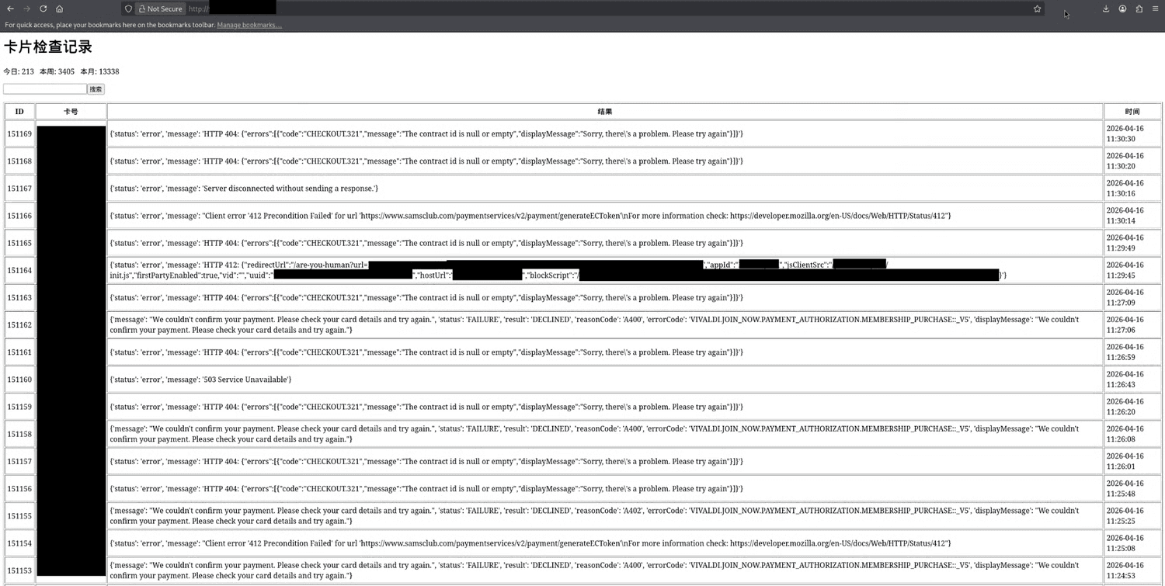1165x586 pixels.
Task: Click the search text field above the table
Action: [45, 89]
